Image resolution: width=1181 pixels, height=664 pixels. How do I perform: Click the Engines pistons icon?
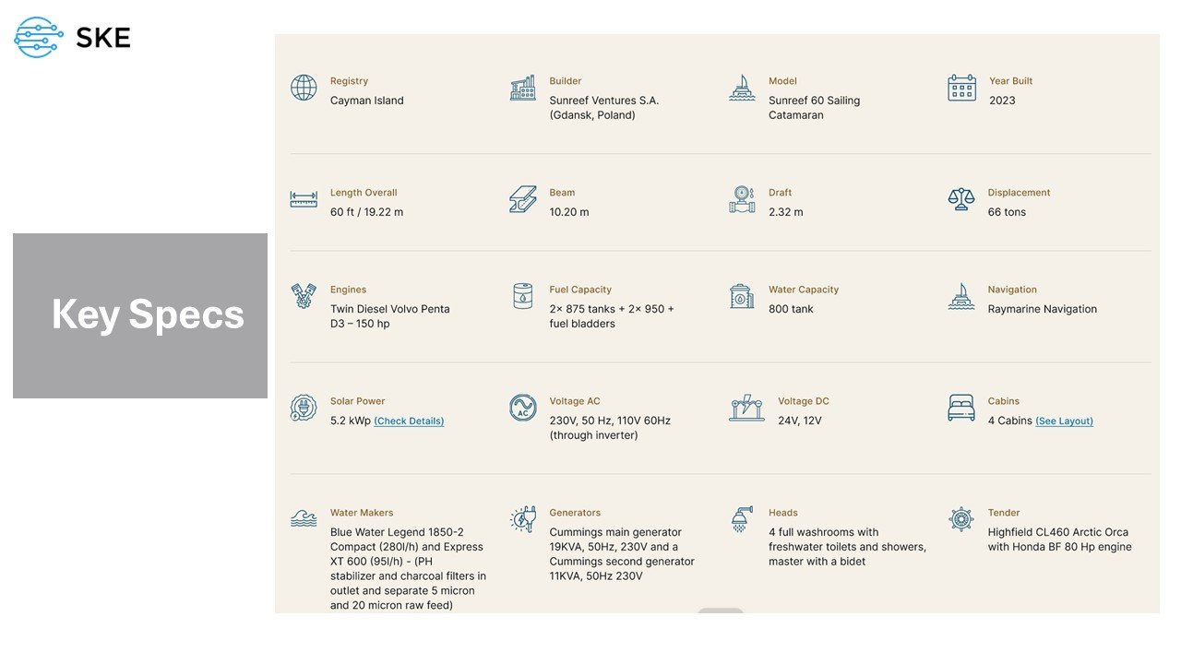click(304, 296)
